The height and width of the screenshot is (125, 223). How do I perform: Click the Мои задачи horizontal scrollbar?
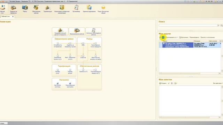[180, 73]
